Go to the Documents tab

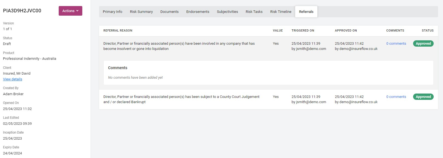point(170,12)
